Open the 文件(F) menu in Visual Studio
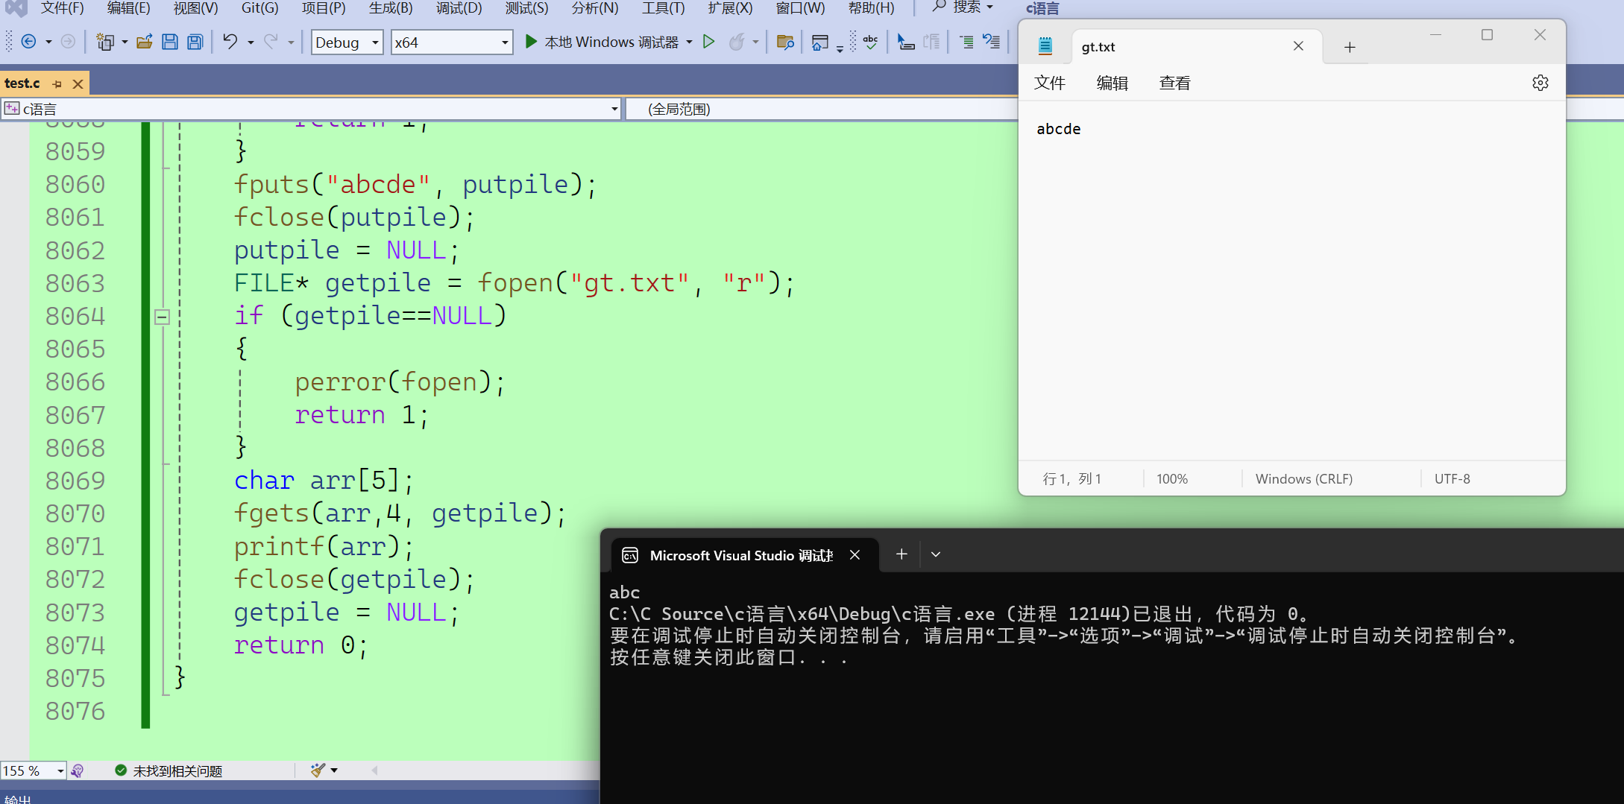The height and width of the screenshot is (804, 1624). pos(62,8)
